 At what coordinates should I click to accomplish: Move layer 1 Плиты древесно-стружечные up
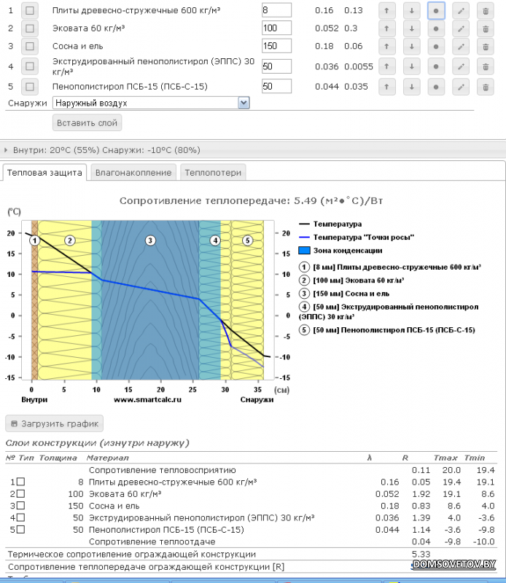[x=387, y=11]
